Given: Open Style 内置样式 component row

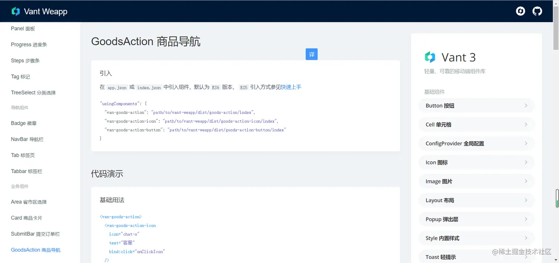Looking at the screenshot, I should [477, 238].
